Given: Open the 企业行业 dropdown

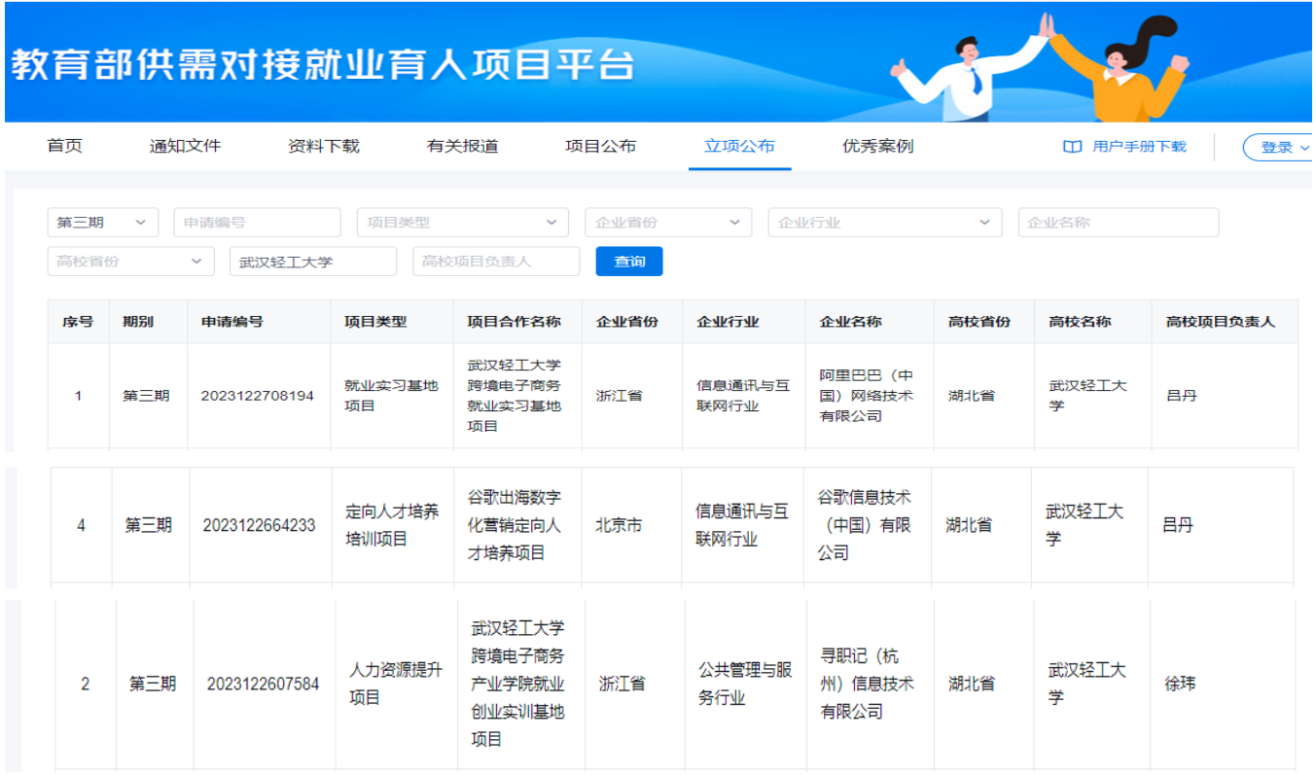Looking at the screenshot, I should (x=884, y=223).
